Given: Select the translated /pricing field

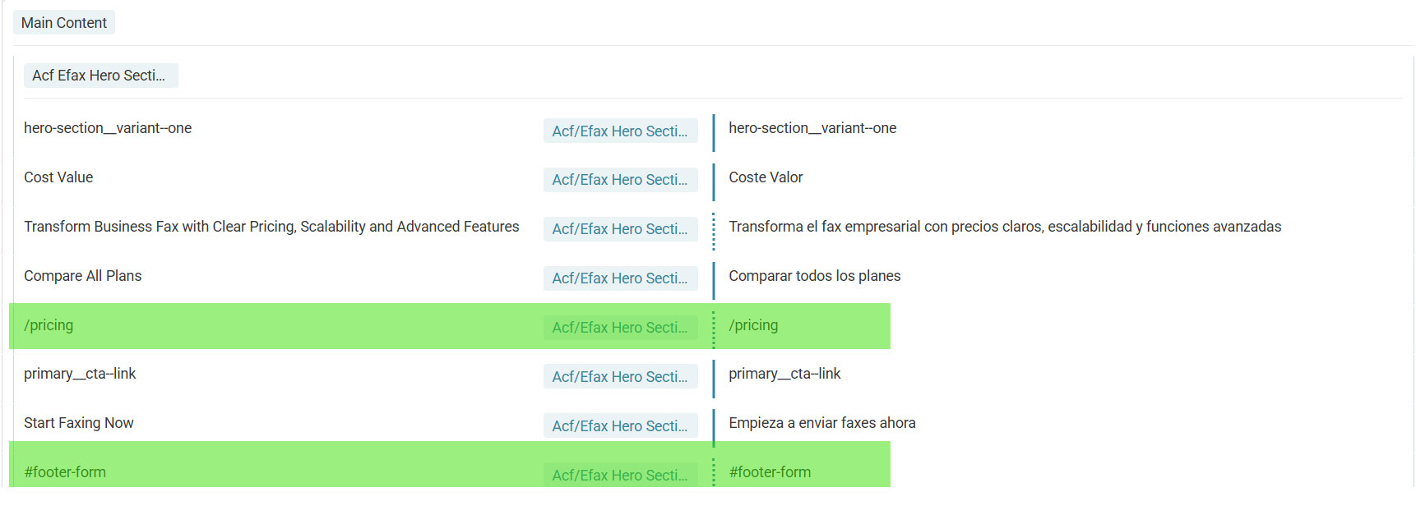Looking at the screenshot, I should pos(753,325).
